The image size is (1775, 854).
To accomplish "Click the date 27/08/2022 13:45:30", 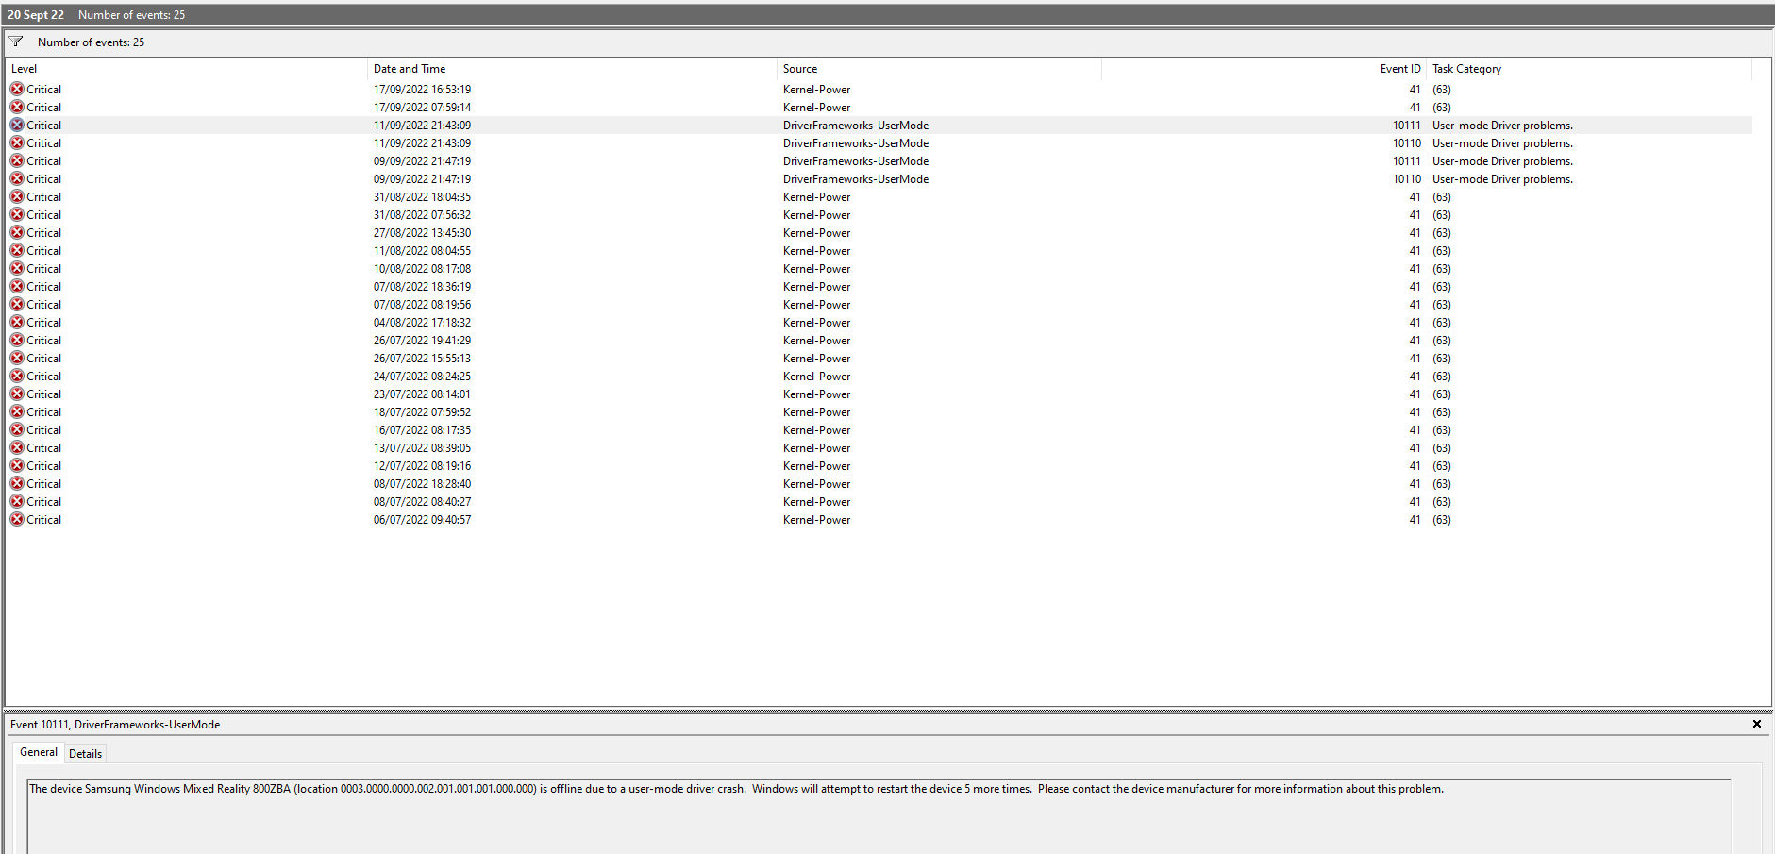I will click(422, 233).
